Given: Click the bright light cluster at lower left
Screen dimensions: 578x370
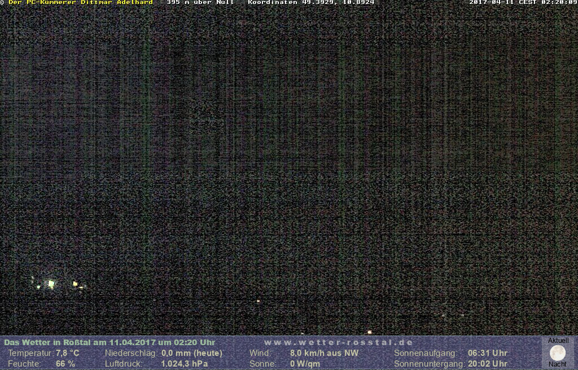Looking at the screenshot, I should 51,284.
